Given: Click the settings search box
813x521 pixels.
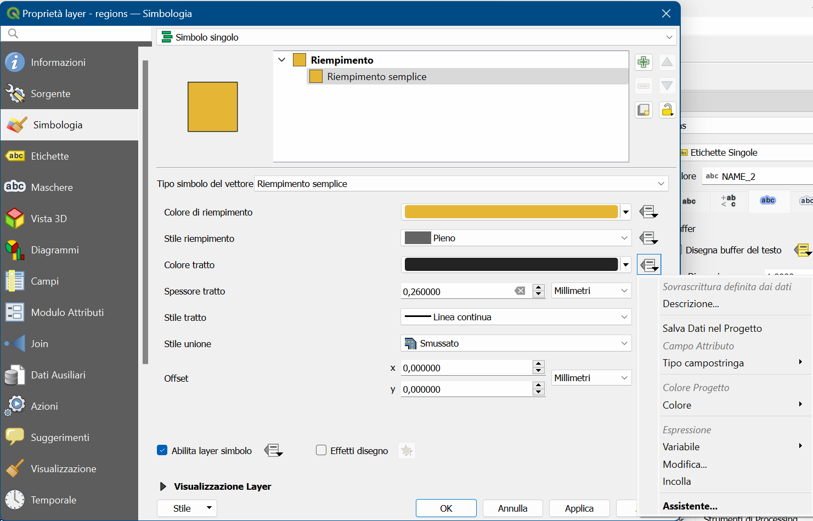Looking at the screenshot, I should pyautogui.click(x=76, y=33).
